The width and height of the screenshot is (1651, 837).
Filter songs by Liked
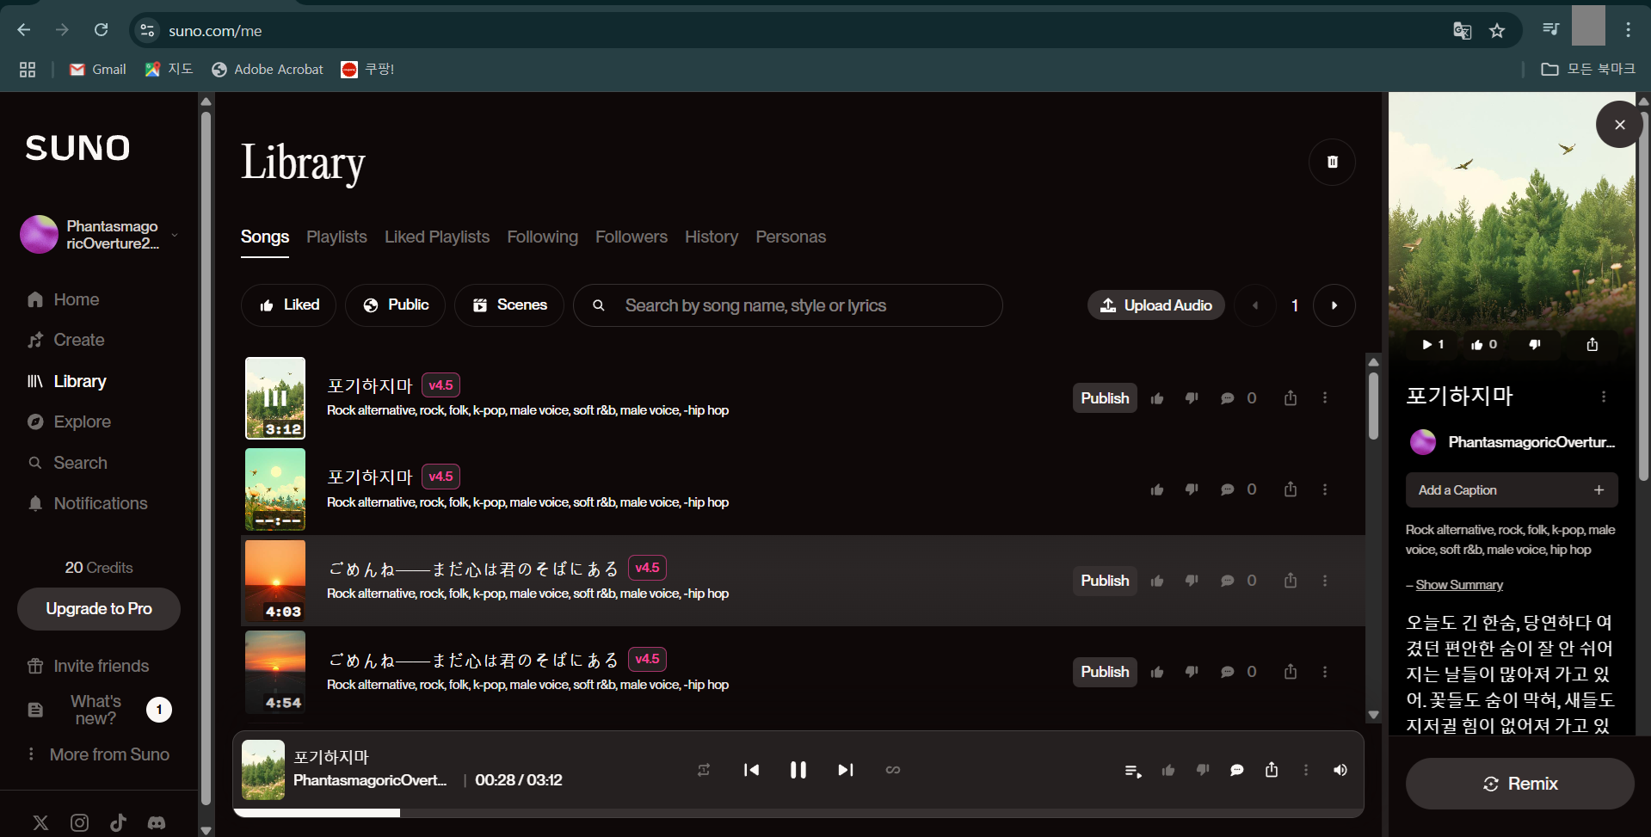(x=289, y=305)
